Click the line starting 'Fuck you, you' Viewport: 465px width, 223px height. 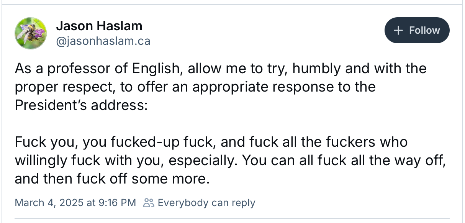[x=211, y=142]
